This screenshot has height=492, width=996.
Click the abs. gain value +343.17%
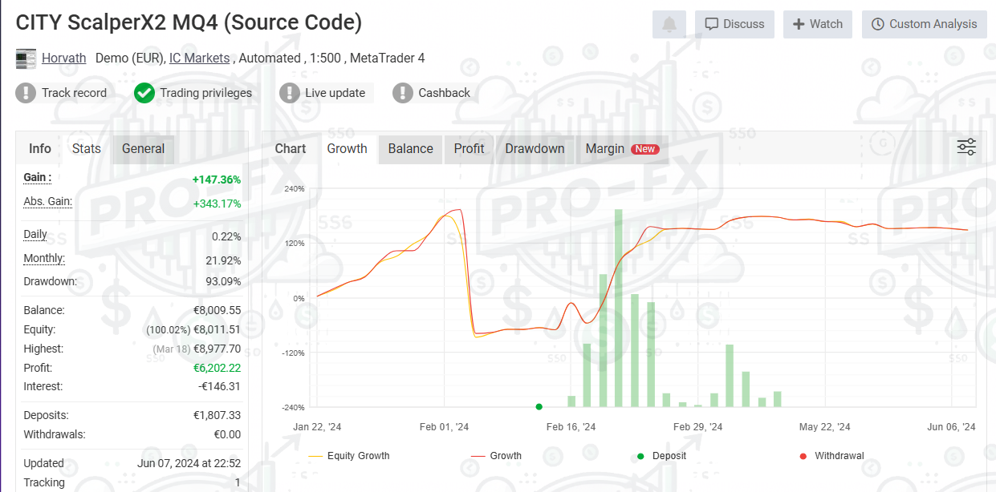217,204
